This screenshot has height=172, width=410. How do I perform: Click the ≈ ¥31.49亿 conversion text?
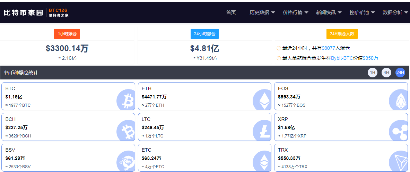click(x=204, y=58)
